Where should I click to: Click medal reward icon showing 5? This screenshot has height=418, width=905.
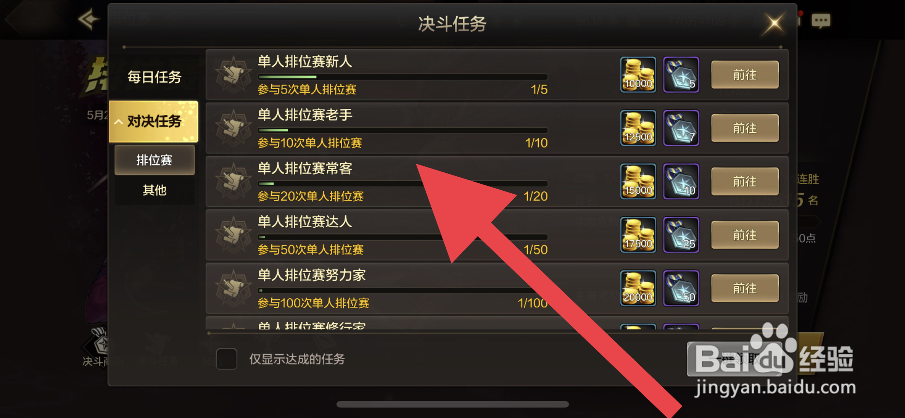tap(681, 74)
